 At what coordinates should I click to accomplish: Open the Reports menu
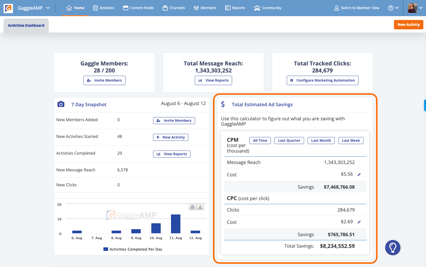[235, 8]
